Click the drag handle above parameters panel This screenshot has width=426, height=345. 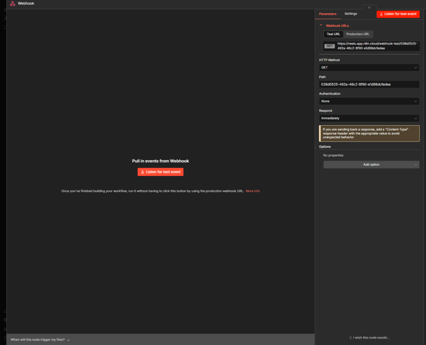[x=369, y=8]
